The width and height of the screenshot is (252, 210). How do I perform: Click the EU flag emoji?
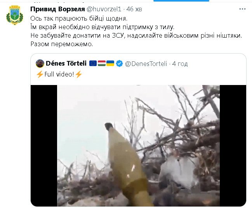click(x=93, y=63)
